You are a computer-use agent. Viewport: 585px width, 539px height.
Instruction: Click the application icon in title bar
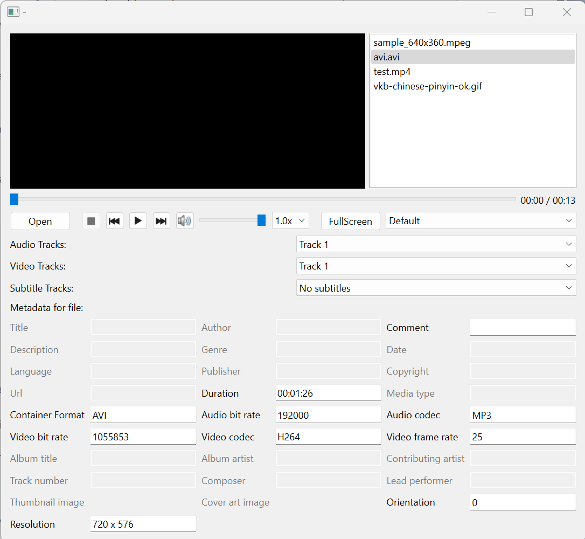[x=13, y=12]
